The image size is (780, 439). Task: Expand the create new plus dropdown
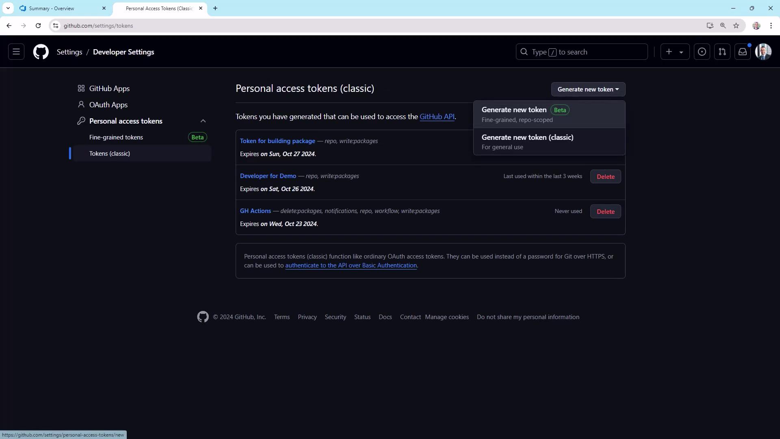pos(674,52)
